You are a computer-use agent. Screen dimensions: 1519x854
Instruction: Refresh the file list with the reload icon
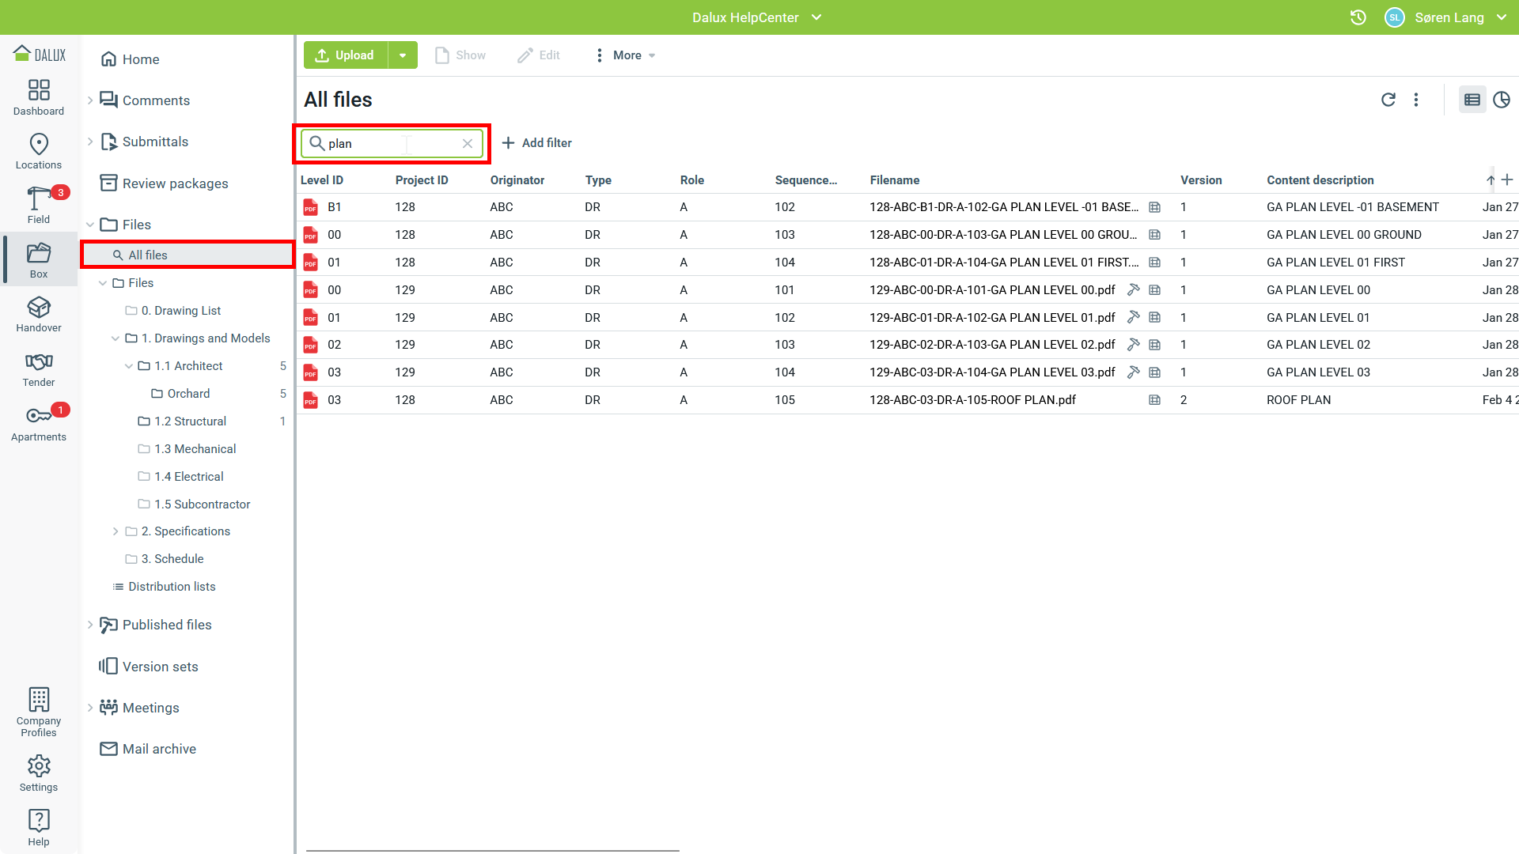pos(1389,100)
